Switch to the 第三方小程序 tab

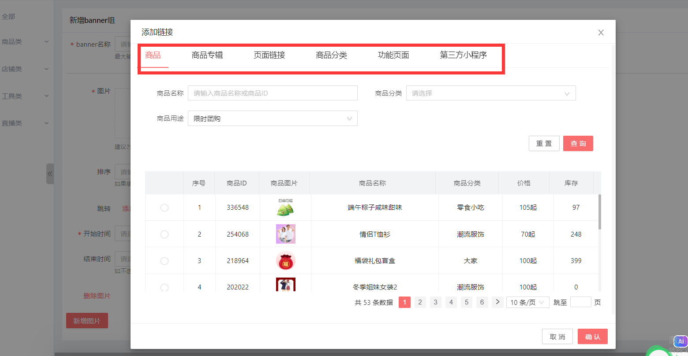pyautogui.click(x=463, y=56)
